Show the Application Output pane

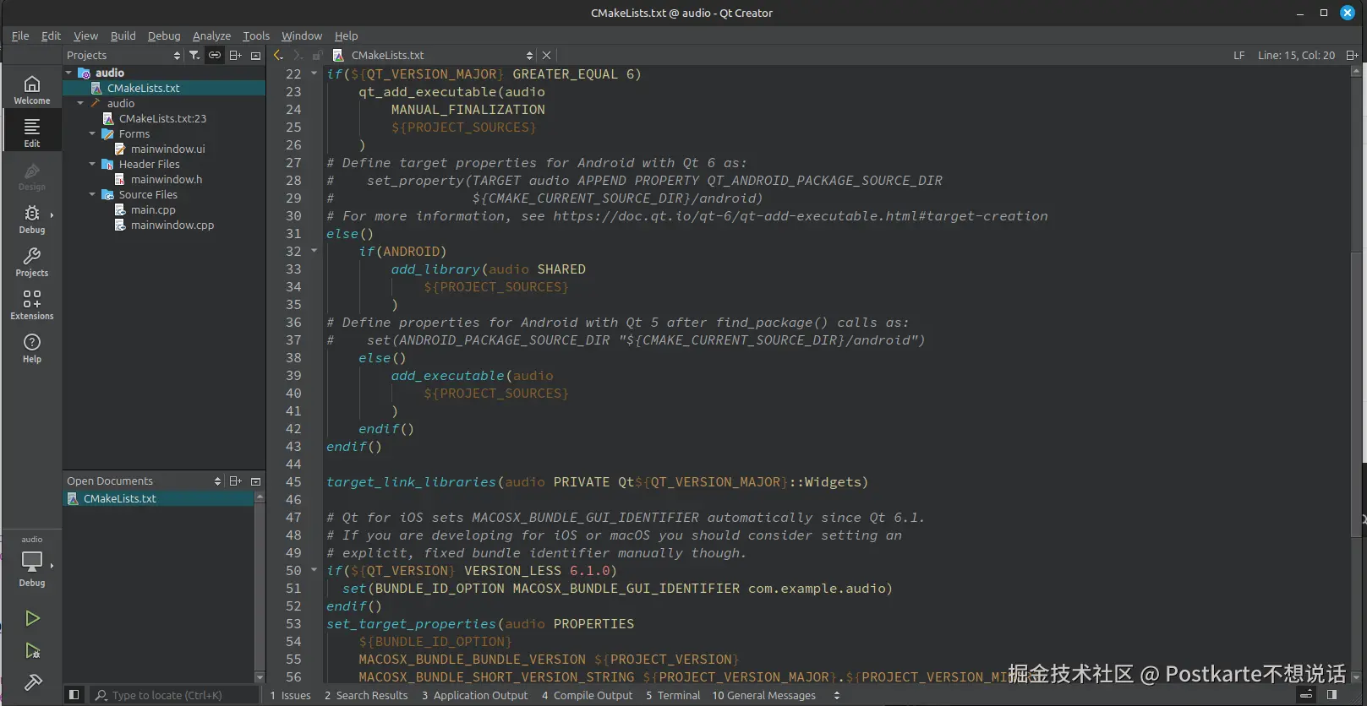[x=475, y=695]
